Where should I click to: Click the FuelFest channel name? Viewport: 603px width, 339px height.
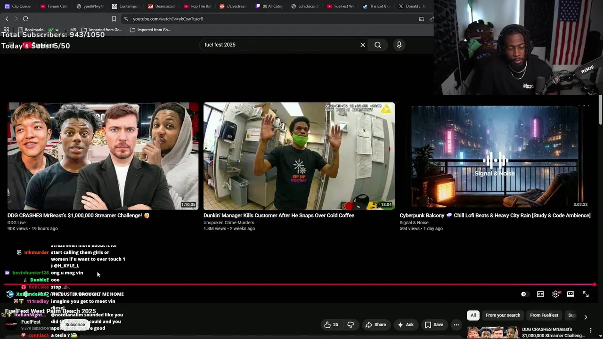point(31,322)
